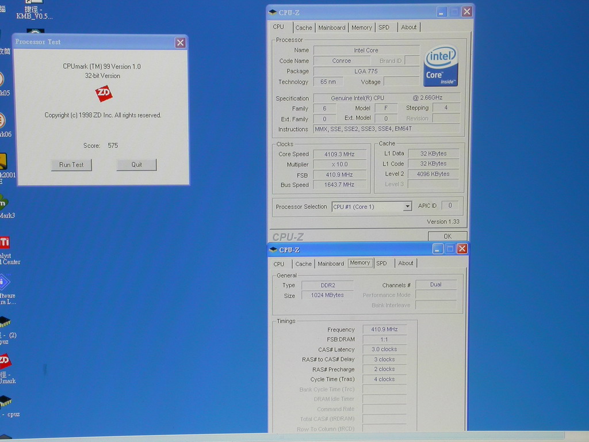Screen dimensions: 589x442
Task: Click the red ZD logo in Processor Test
Action: 104,94
